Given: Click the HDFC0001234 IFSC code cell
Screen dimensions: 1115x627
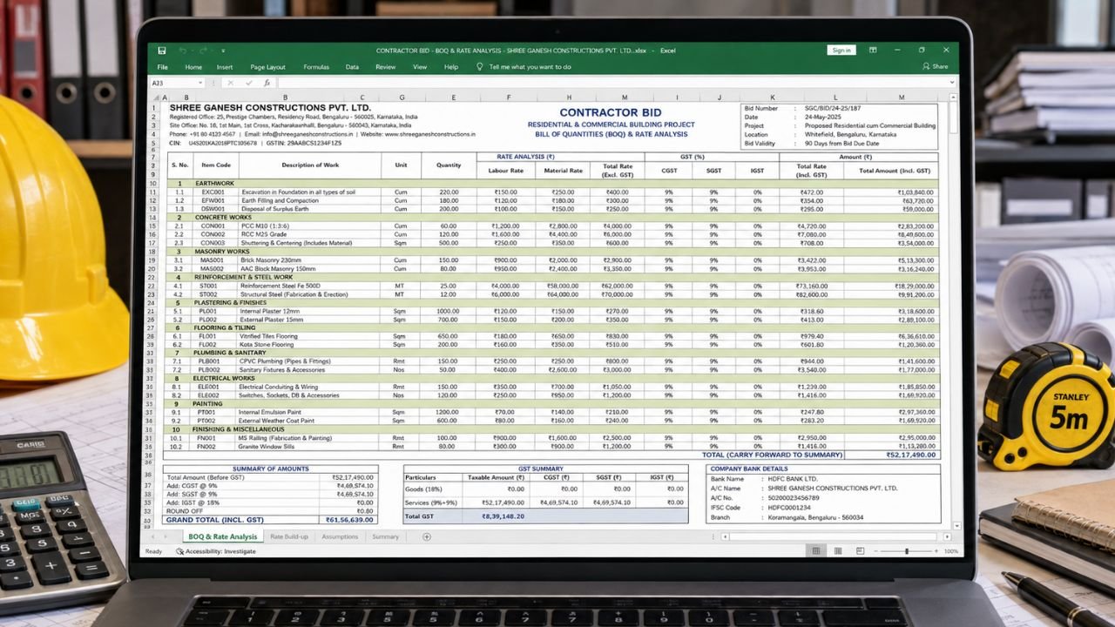Looking at the screenshot, I should (788, 508).
